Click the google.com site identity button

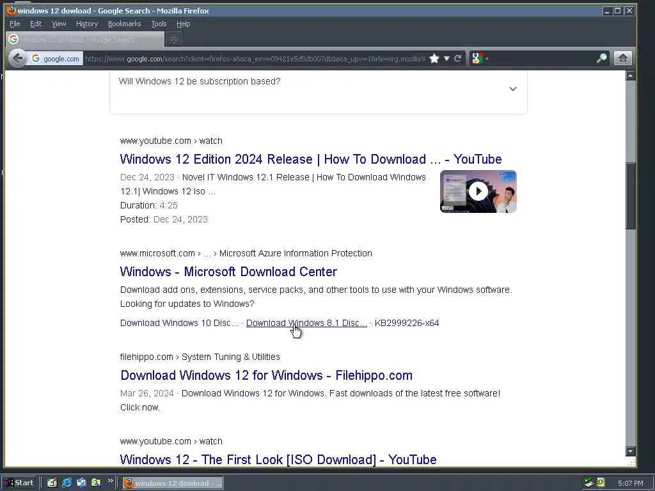55,58
